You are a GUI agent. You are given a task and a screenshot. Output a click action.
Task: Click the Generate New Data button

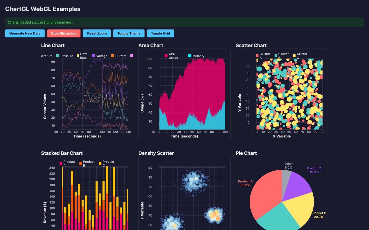click(x=25, y=33)
